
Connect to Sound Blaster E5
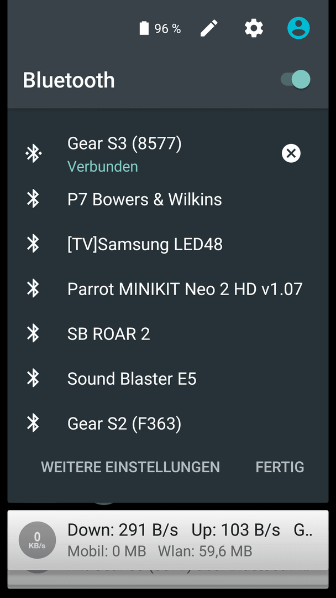point(168,379)
